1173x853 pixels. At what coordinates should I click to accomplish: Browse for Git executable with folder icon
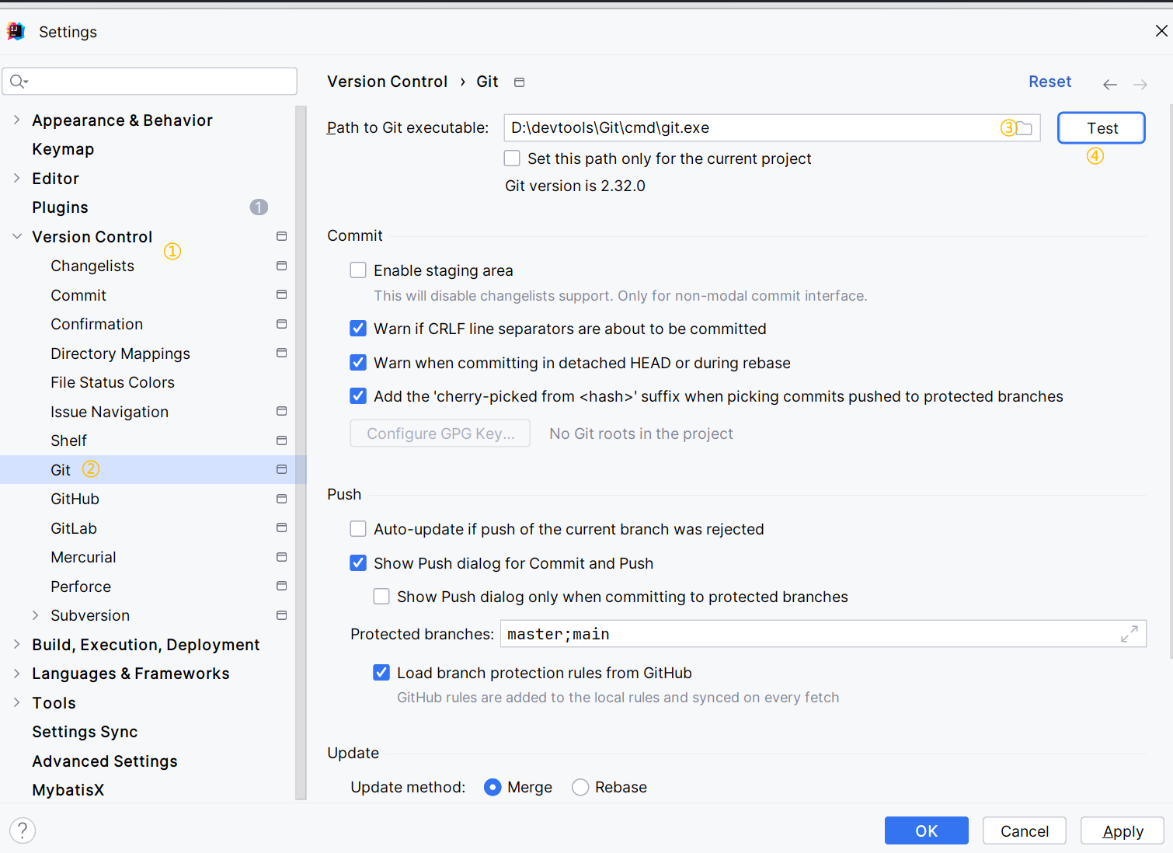pyautogui.click(x=1025, y=128)
